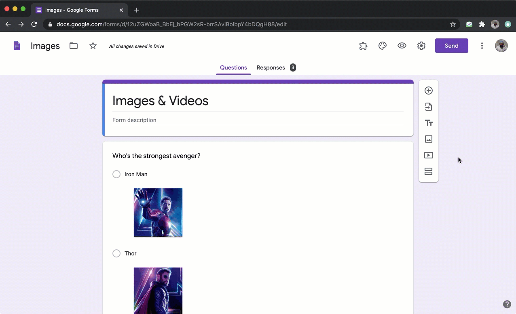Open the form Settings gear
This screenshot has height=314, width=516.
point(421,46)
